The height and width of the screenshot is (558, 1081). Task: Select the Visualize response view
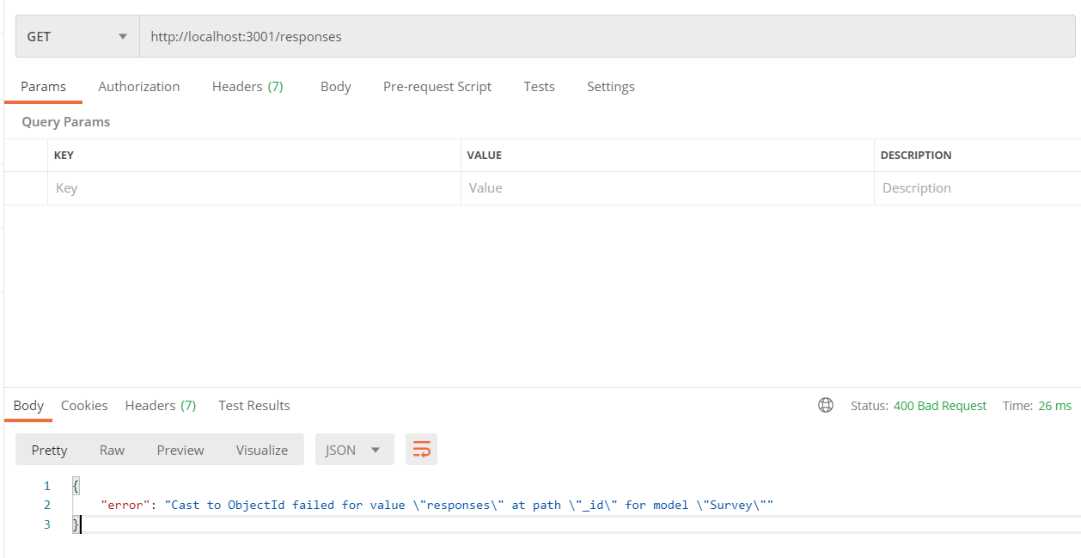click(262, 450)
